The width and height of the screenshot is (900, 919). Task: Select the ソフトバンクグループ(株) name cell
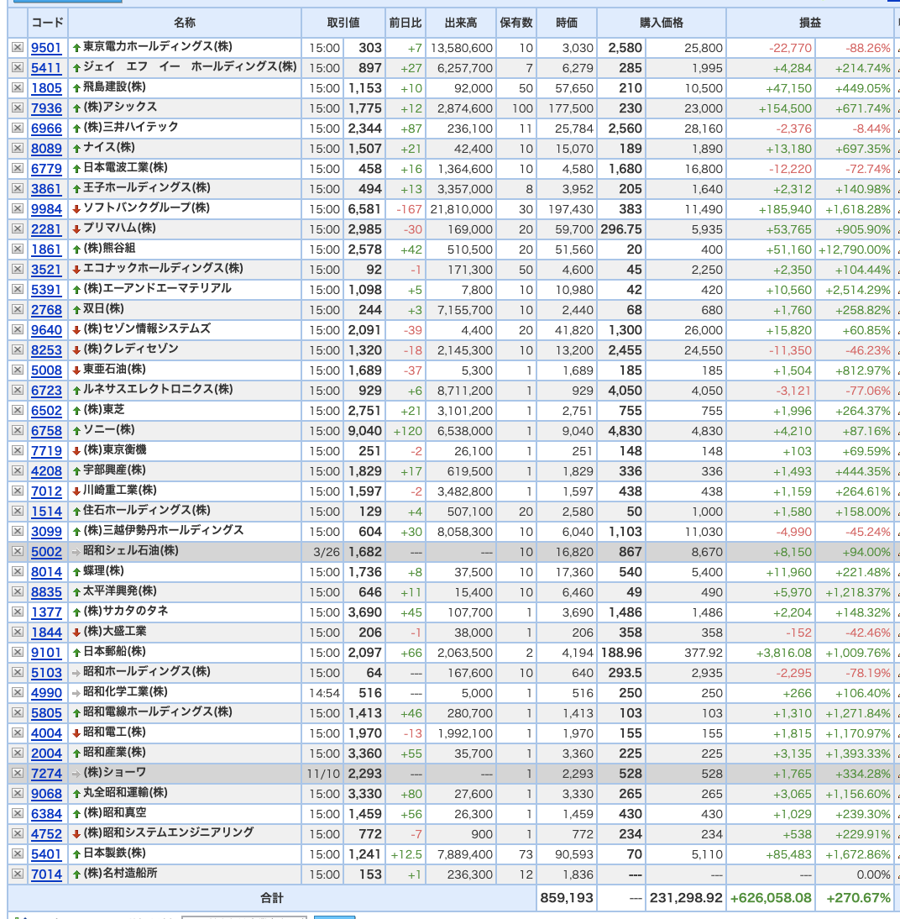(185, 208)
